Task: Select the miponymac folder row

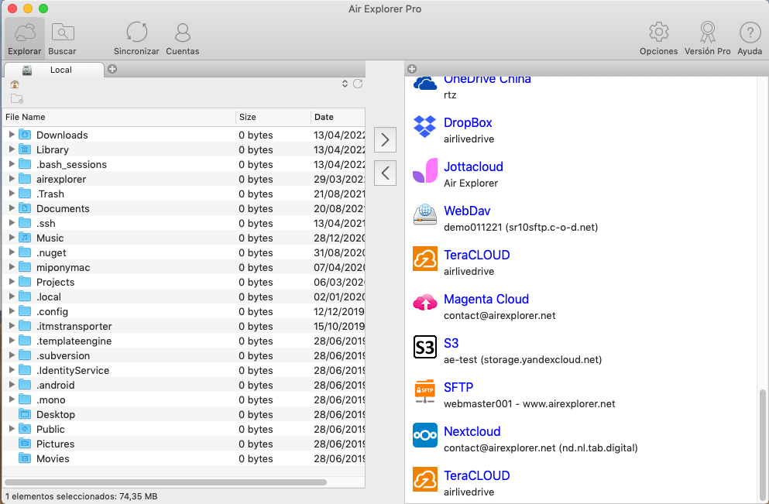Action: (x=184, y=267)
